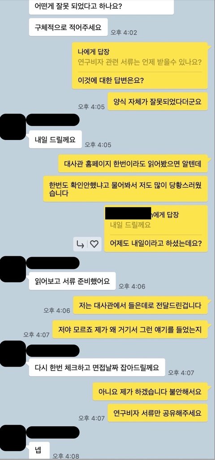Tap the heart reaction icon
The width and height of the screenshot is (215, 460).
pyautogui.click(x=94, y=244)
